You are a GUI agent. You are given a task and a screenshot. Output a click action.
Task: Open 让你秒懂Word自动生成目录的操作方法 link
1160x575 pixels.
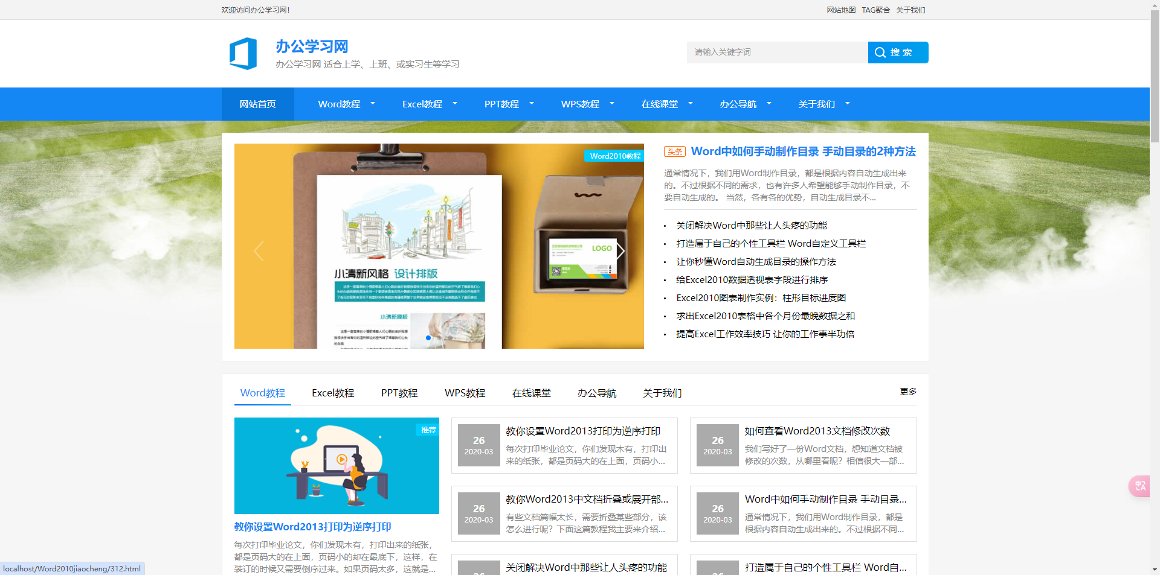tap(756, 261)
